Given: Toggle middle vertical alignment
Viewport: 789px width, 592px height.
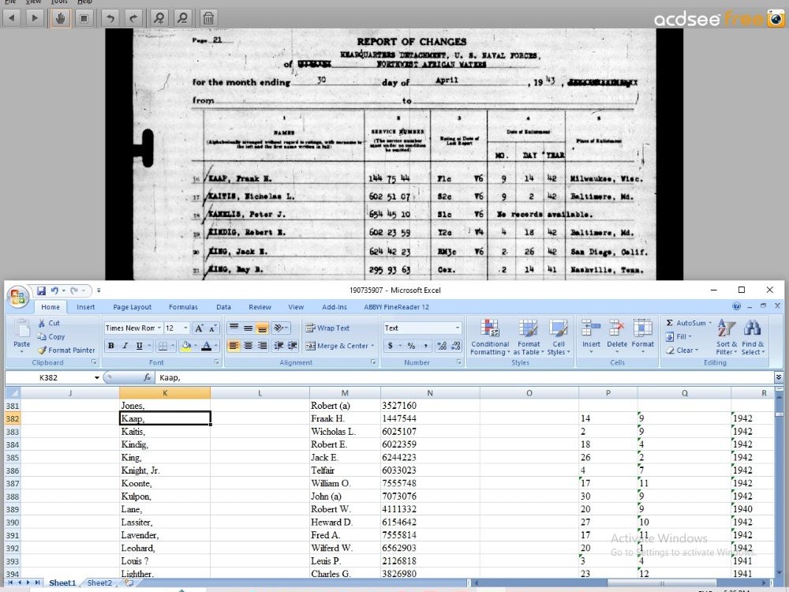Looking at the screenshot, I should [x=248, y=328].
